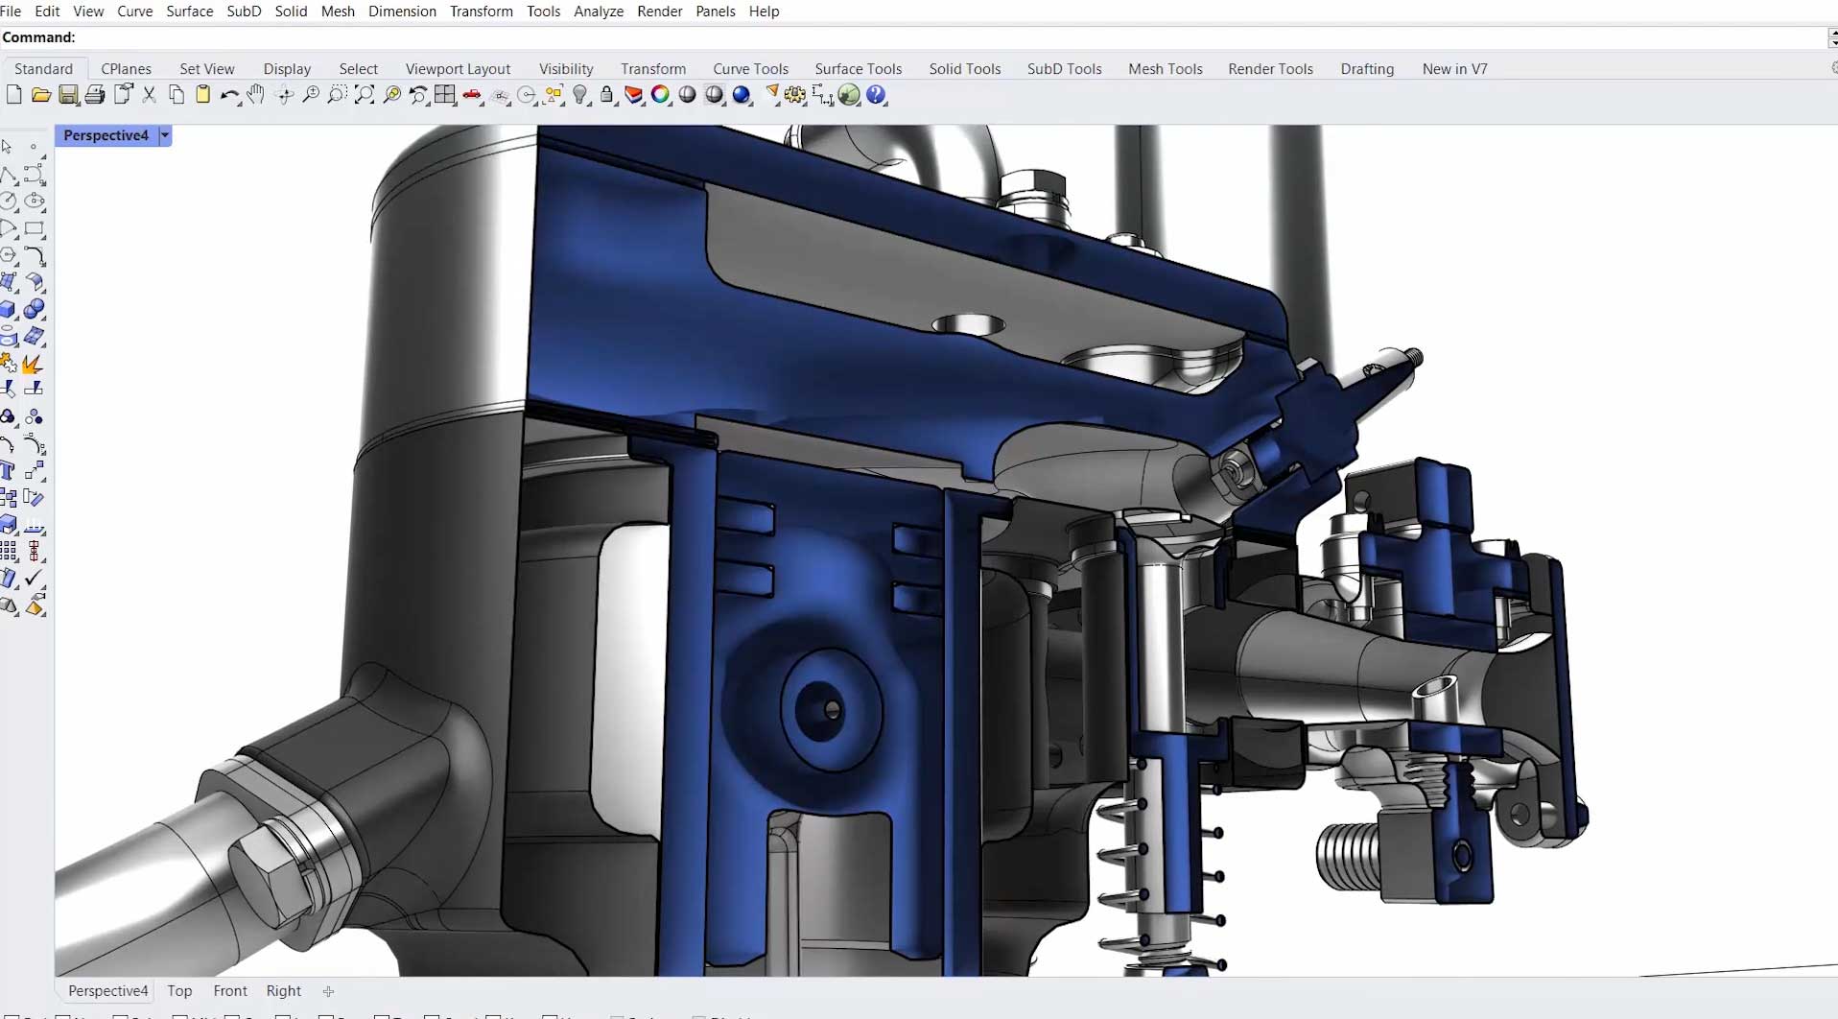Add a new viewport tab with plus button
Viewport: 1838px width, 1019px height.
point(328,991)
